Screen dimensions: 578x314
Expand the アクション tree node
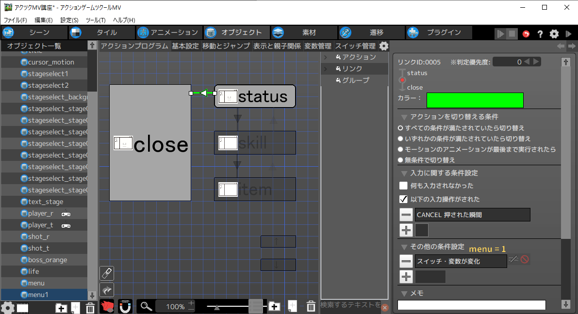(x=326, y=57)
